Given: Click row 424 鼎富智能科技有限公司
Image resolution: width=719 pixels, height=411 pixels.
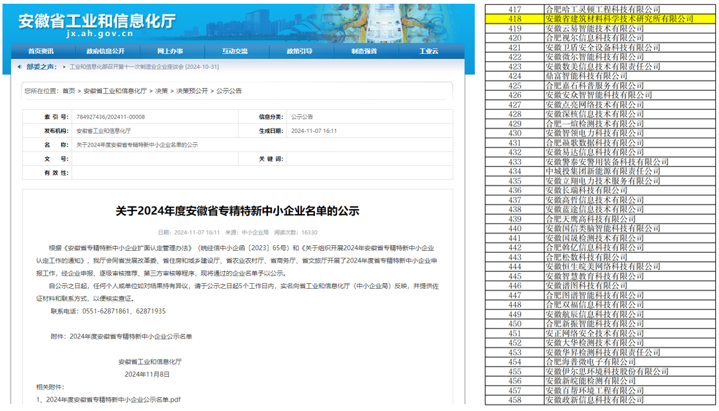Looking at the screenshot, I should 586,76.
